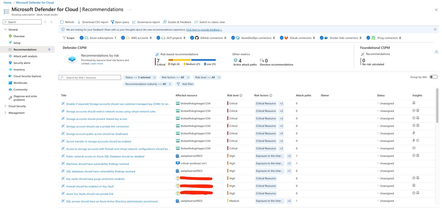Click the Overview shield icon in sidebar
Screen dimensions: 442x209
pyautogui.click(x=10, y=36)
